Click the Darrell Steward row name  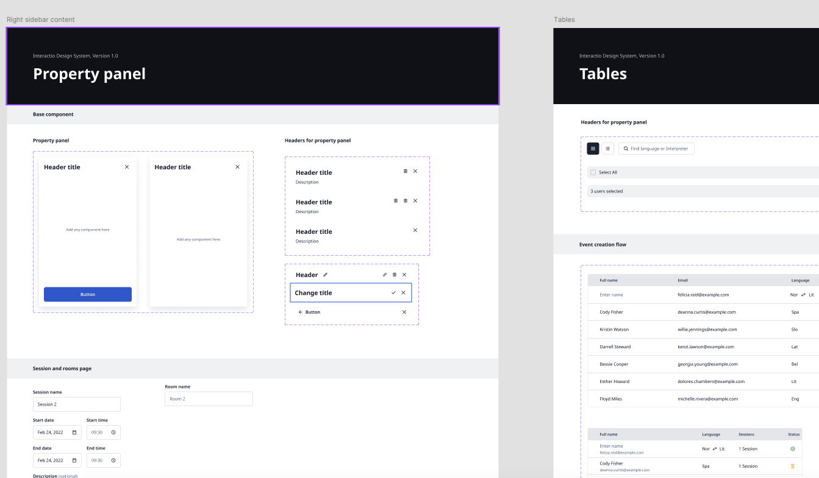click(615, 347)
